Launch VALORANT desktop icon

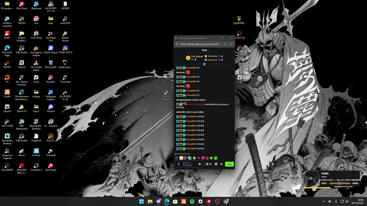(x=7, y=167)
